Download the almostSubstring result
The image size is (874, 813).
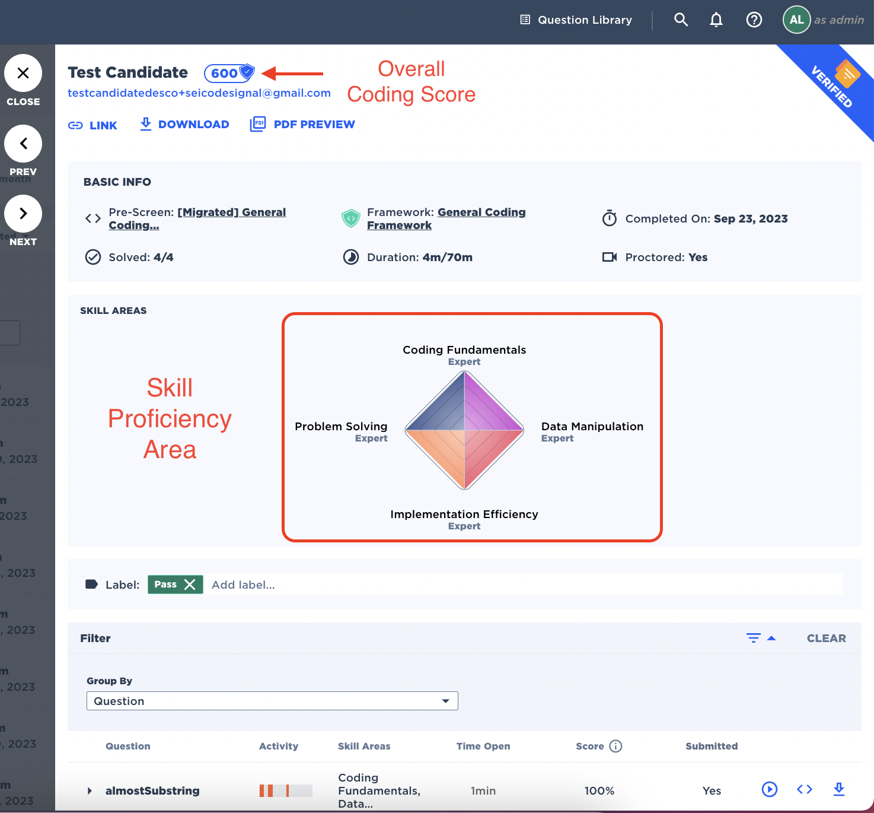tap(838, 789)
